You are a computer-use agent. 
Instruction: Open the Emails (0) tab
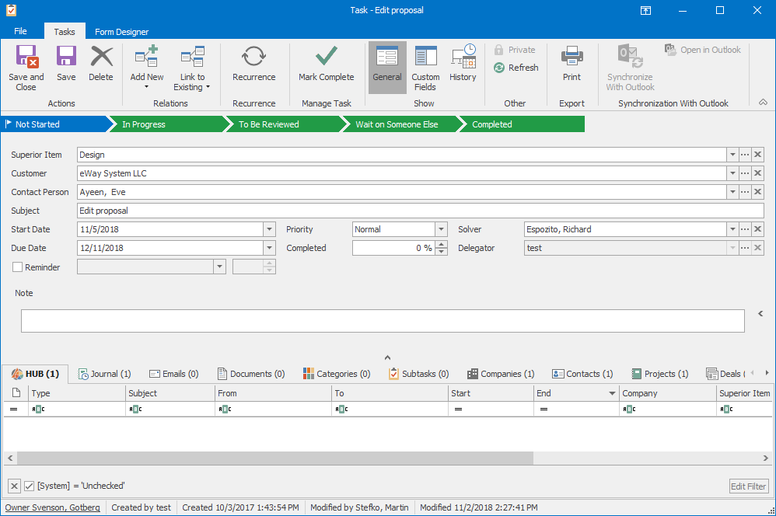point(173,374)
